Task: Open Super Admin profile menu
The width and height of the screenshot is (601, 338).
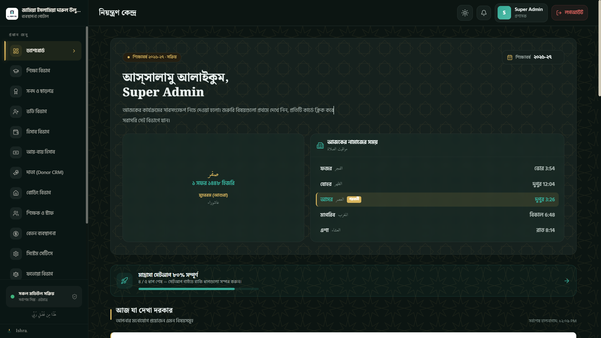Action: (521, 13)
